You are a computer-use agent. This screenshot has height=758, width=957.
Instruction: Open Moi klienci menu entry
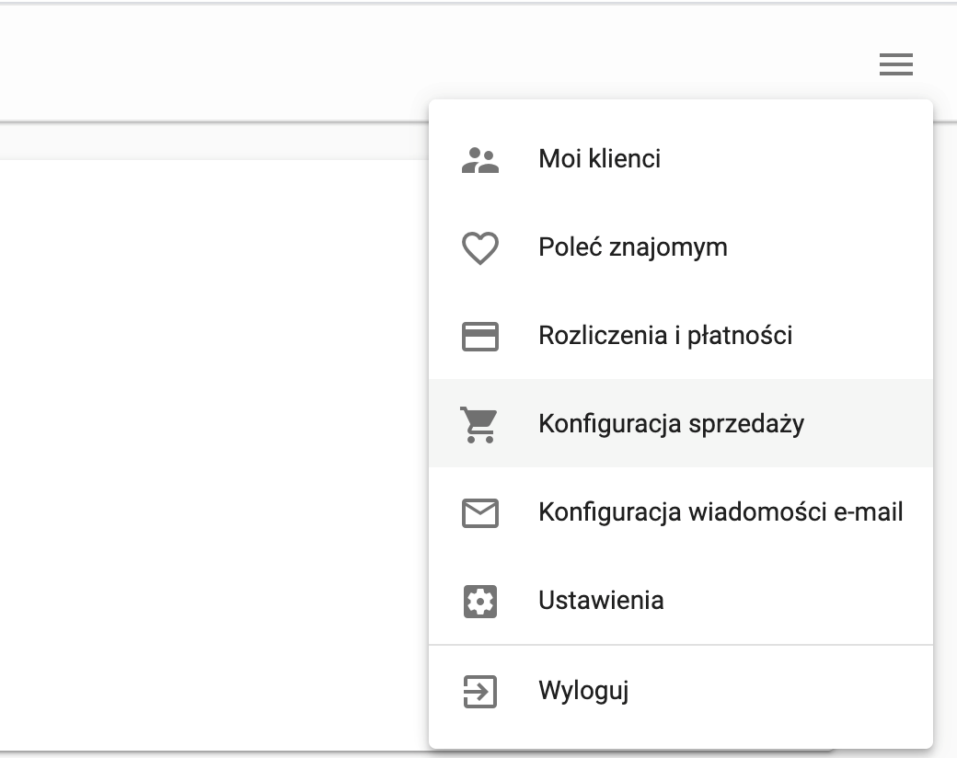681,158
